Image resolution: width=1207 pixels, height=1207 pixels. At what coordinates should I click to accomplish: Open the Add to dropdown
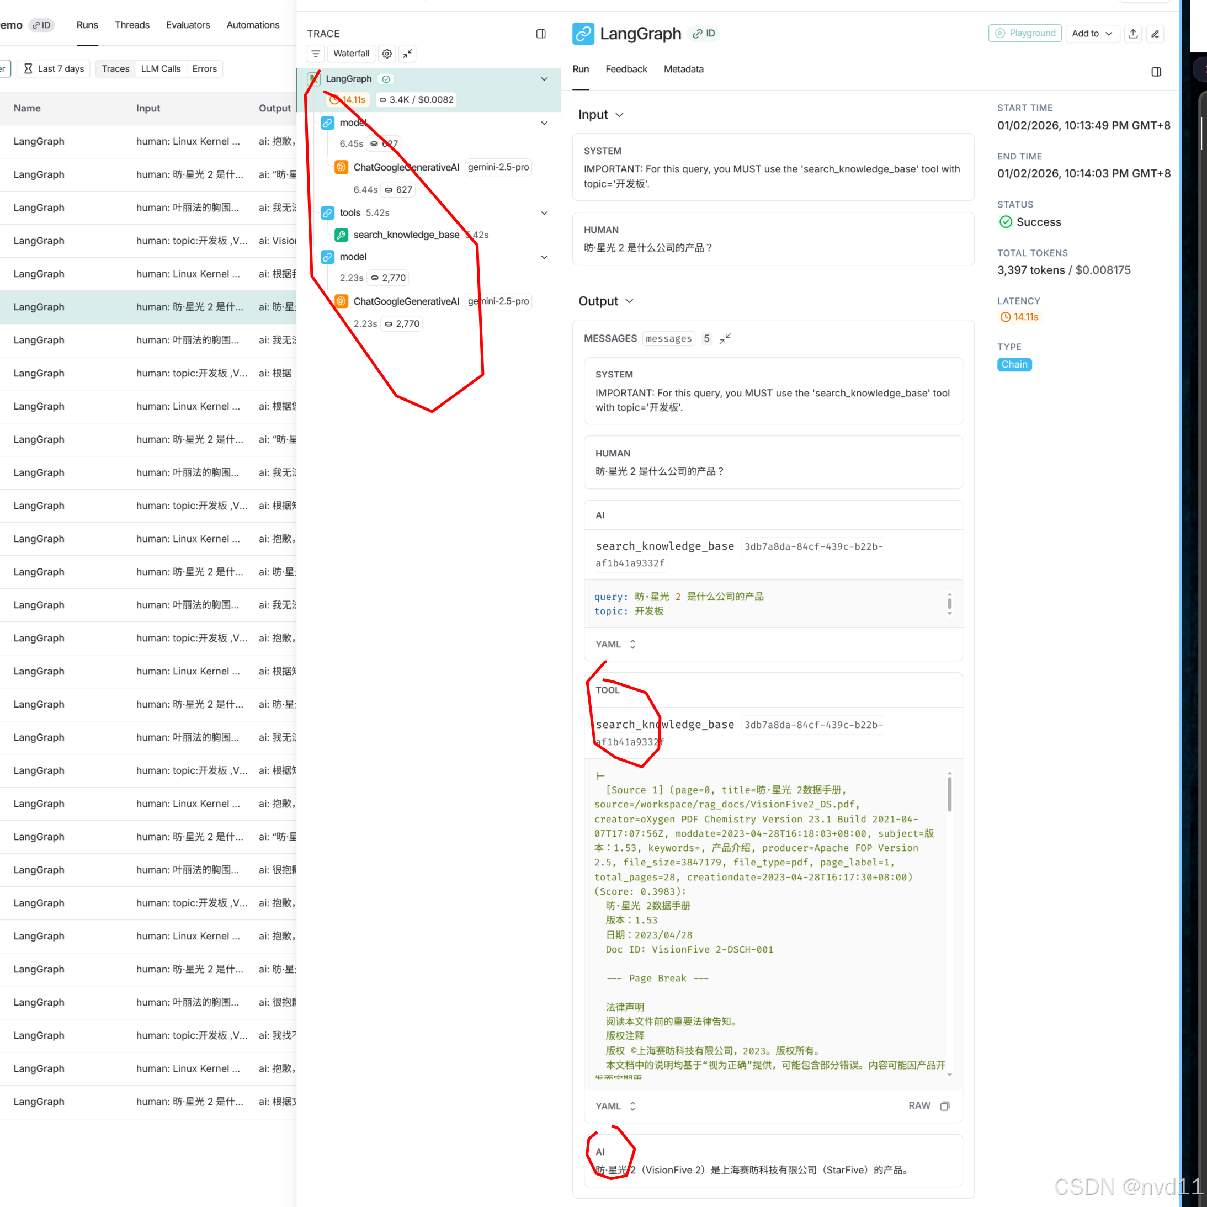tap(1092, 34)
